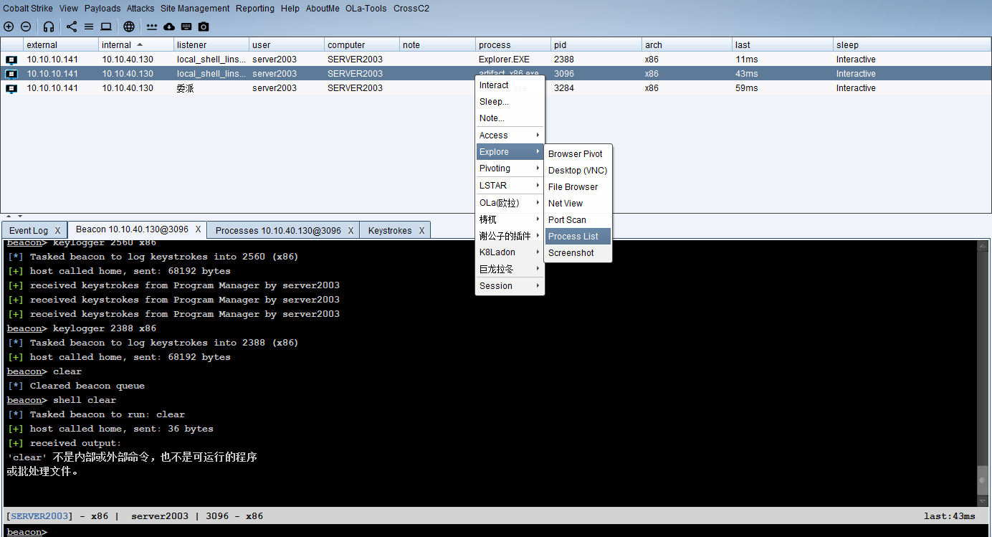Expand the 谢公子的插件 submenu
This screenshot has height=537, width=992.
pyautogui.click(x=510, y=236)
